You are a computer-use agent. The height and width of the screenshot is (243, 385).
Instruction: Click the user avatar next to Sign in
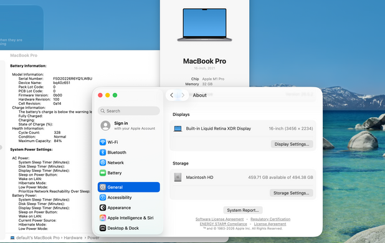(x=105, y=126)
